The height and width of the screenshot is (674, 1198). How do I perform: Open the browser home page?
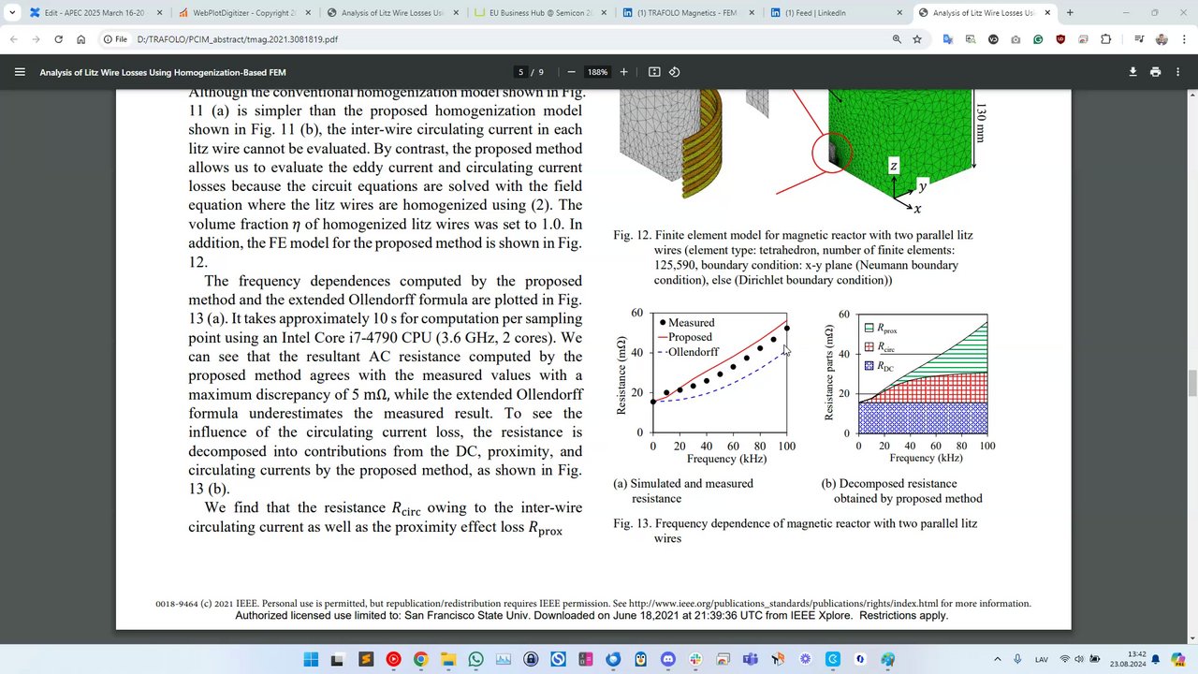tap(80, 39)
